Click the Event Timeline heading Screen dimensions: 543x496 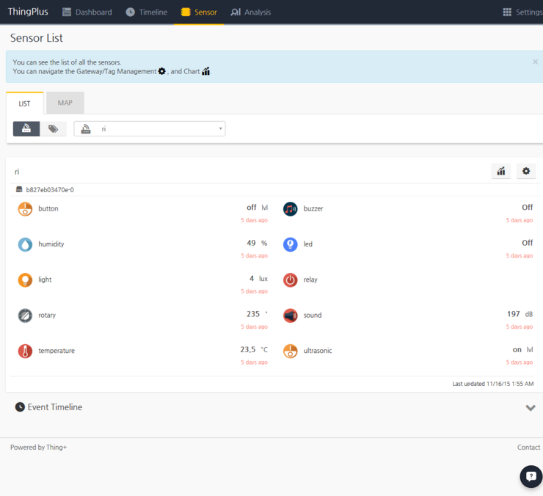(x=55, y=407)
